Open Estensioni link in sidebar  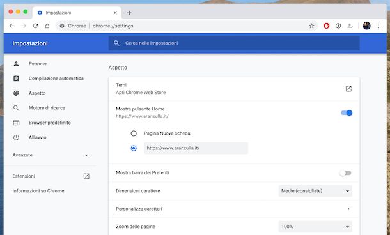pos(24,176)
